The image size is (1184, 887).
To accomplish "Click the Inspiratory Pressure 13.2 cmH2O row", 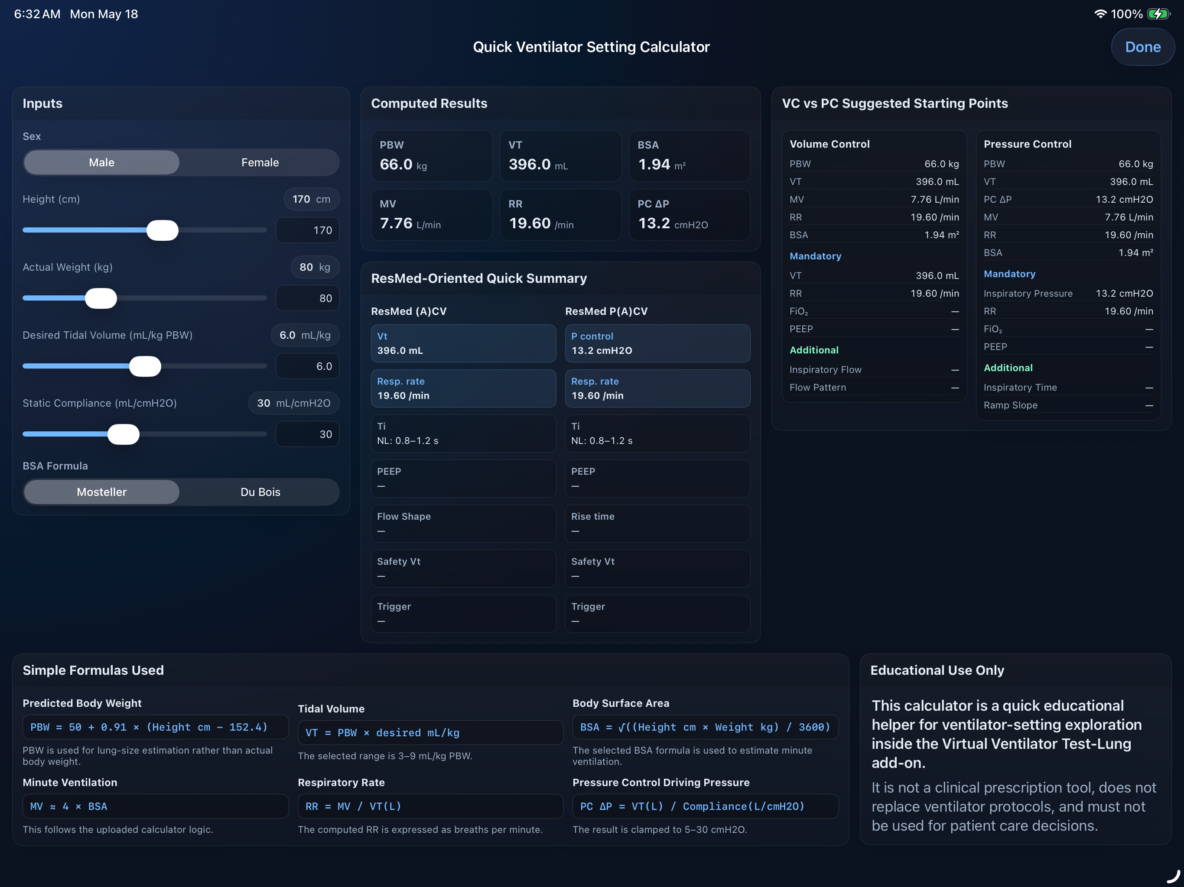I will [x=1068, y=293].
